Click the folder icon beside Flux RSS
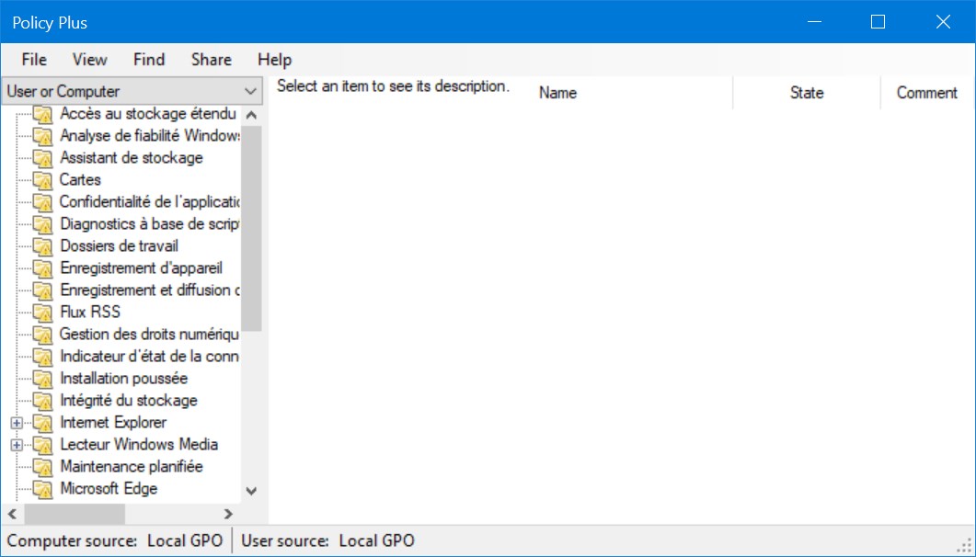This screenshot has height=557, width=976. 42,313
